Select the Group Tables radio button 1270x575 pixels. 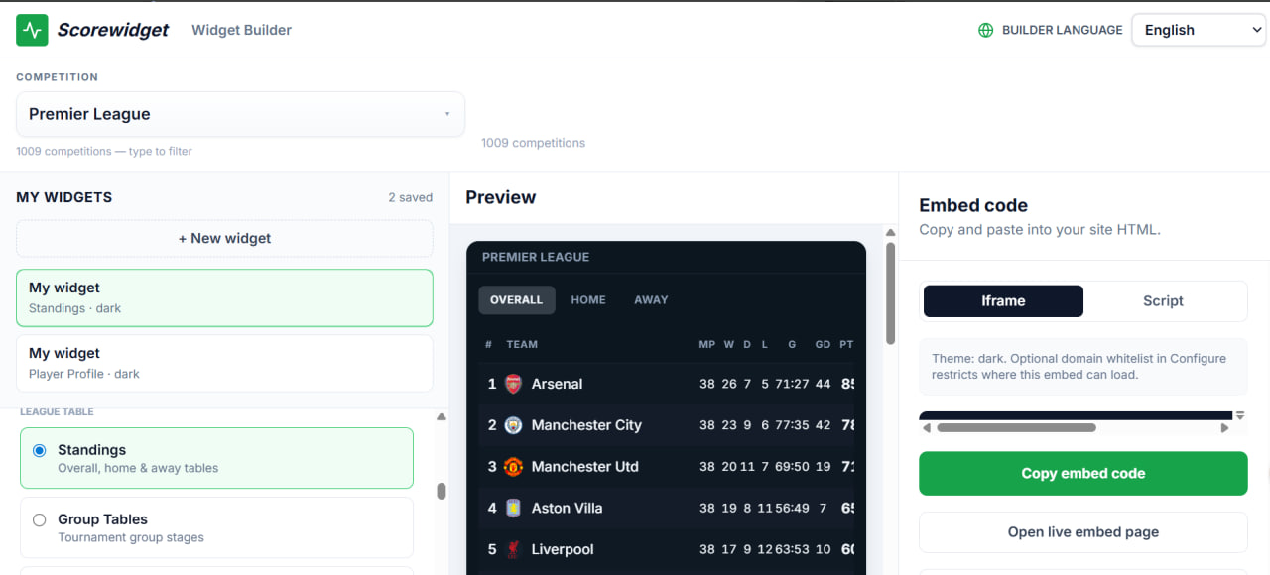[40, 519]
